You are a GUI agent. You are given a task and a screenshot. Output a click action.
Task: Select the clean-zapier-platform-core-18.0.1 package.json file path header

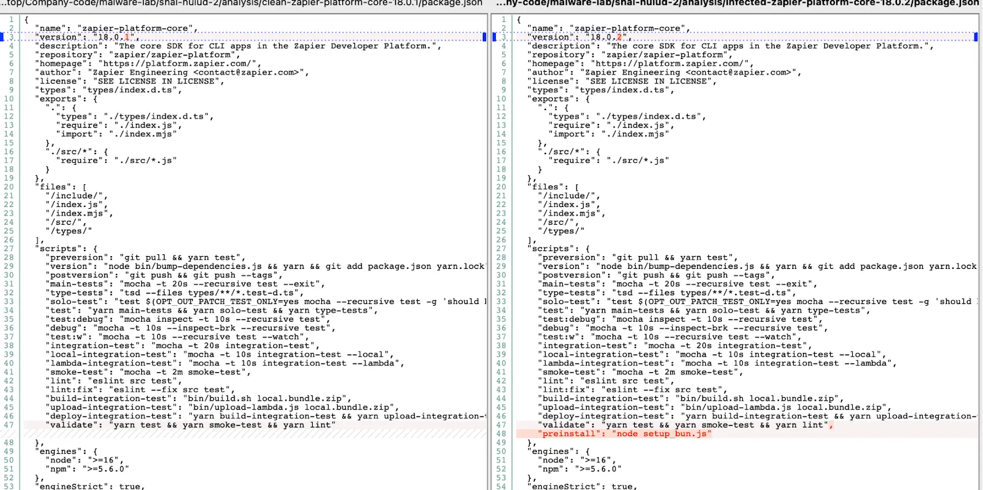click(x=241, y=3)
